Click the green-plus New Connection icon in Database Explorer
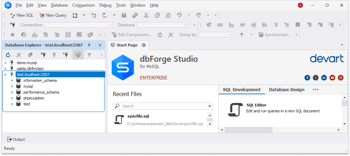Viewport: 350px width, 156px height. point(43,55)
